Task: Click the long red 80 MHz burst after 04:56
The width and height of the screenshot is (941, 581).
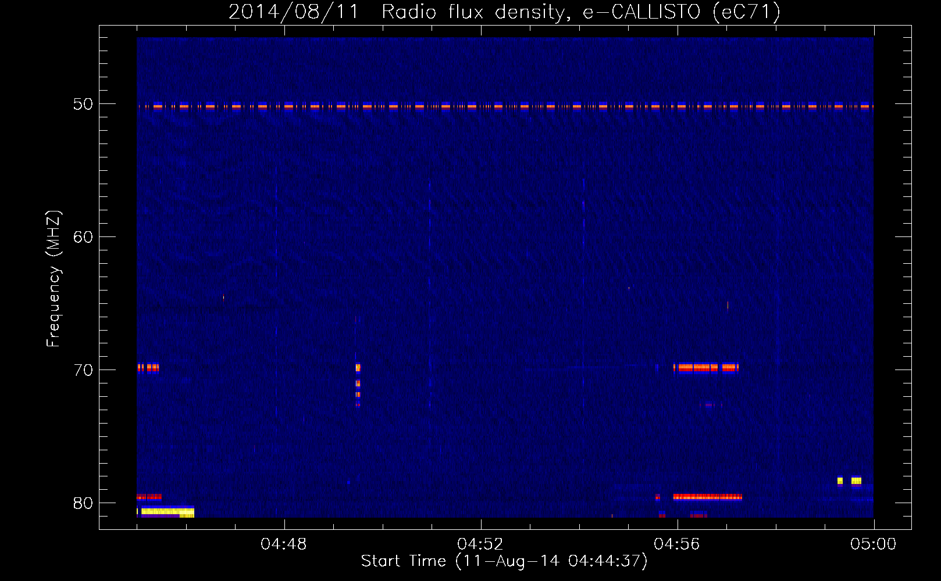Action: point(708,497)
